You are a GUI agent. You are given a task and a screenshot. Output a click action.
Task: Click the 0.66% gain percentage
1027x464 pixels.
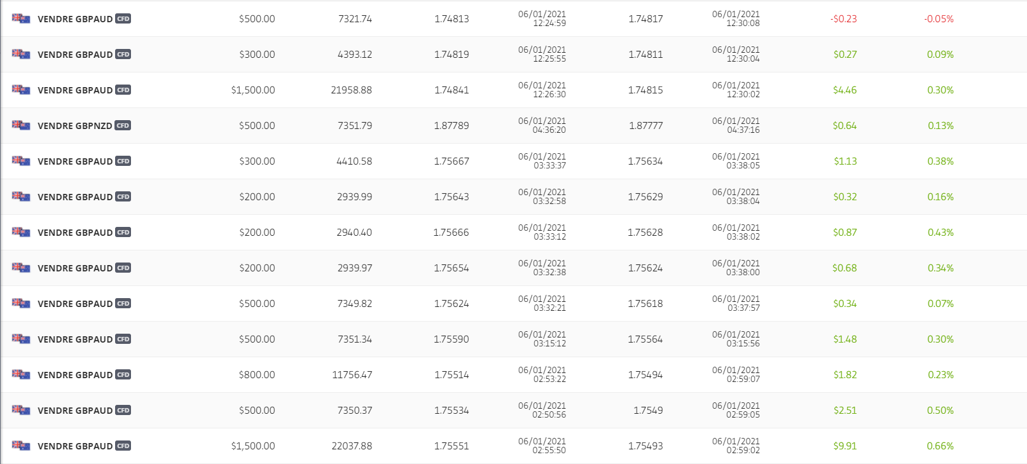(940, 446)
